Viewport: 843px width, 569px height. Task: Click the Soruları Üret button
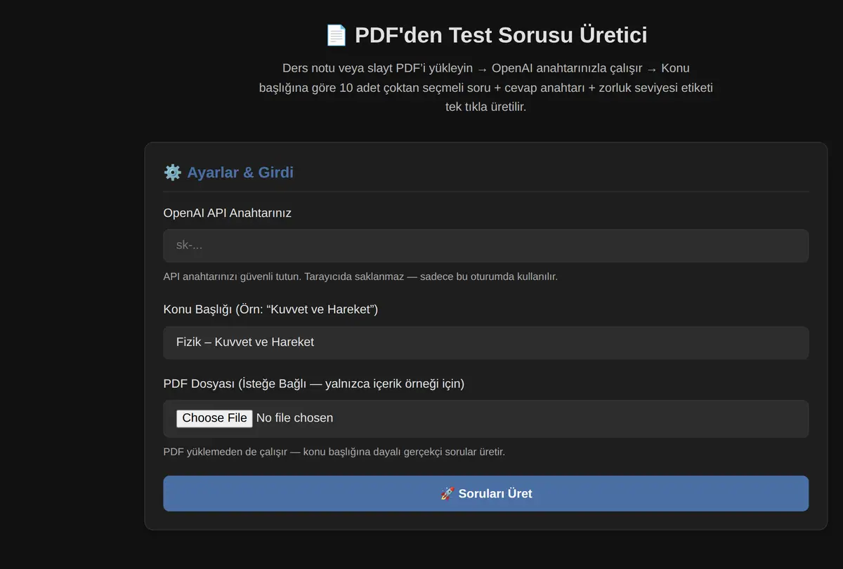pos(485,494)
